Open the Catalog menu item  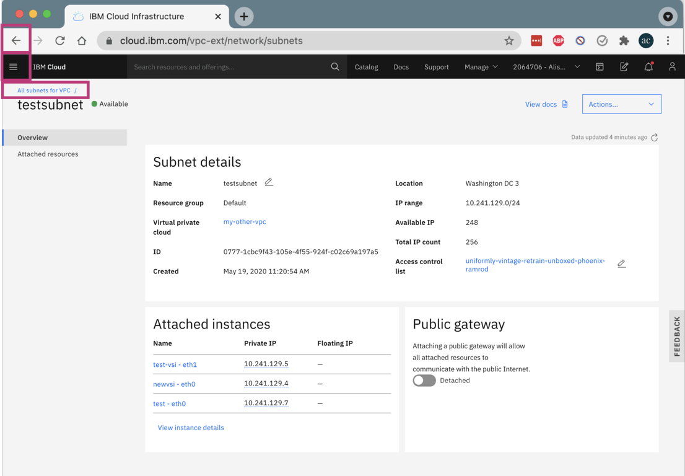click(x=366, y=67)
